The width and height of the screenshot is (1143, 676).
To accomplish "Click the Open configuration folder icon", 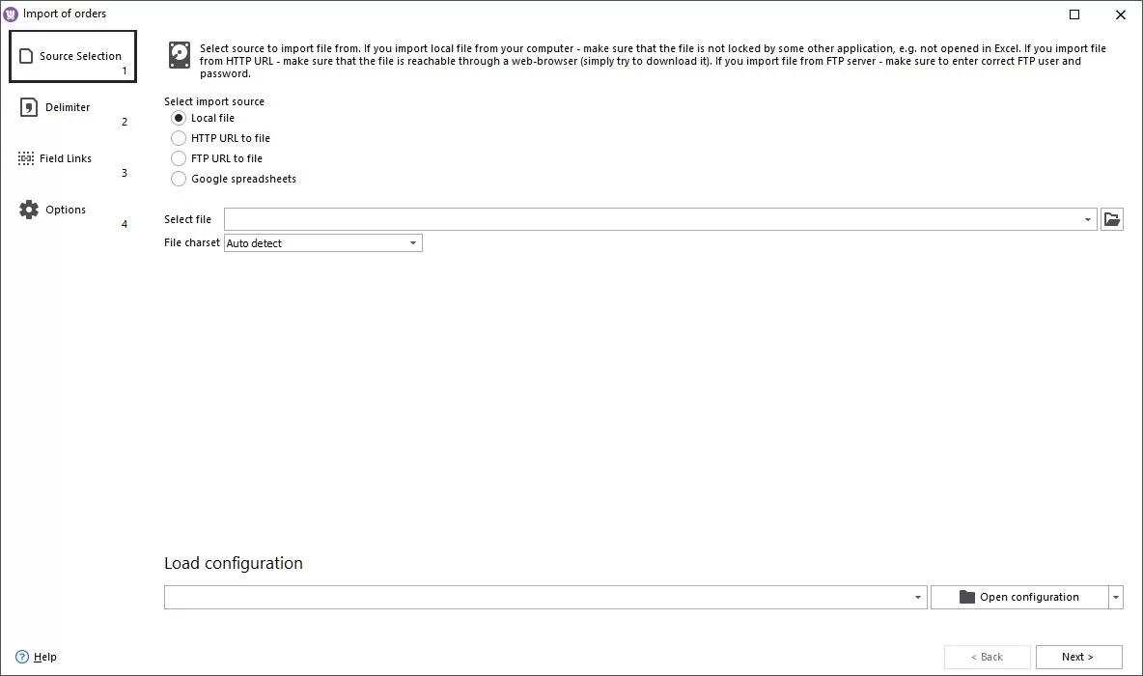I will [965, 597].
